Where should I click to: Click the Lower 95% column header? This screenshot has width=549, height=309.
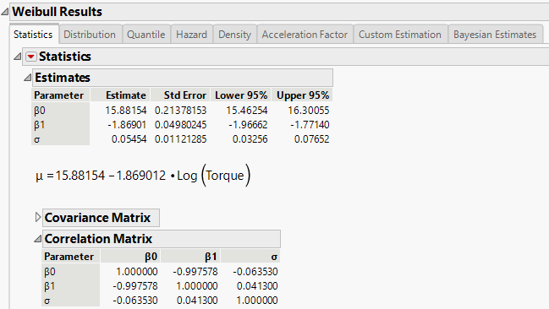pyautogui.click(x=241, y=95)
